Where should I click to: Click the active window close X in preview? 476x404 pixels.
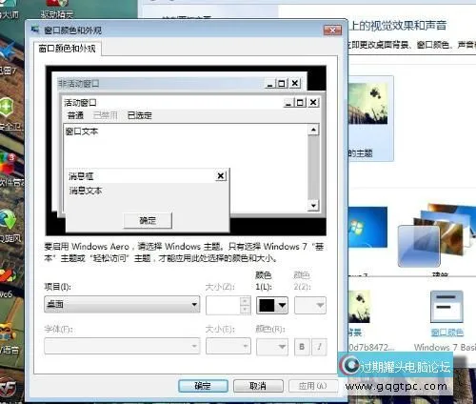click(313, 102)
